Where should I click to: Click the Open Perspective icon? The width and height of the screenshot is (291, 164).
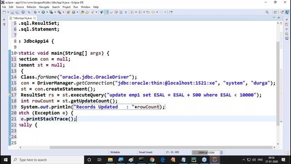275,12
